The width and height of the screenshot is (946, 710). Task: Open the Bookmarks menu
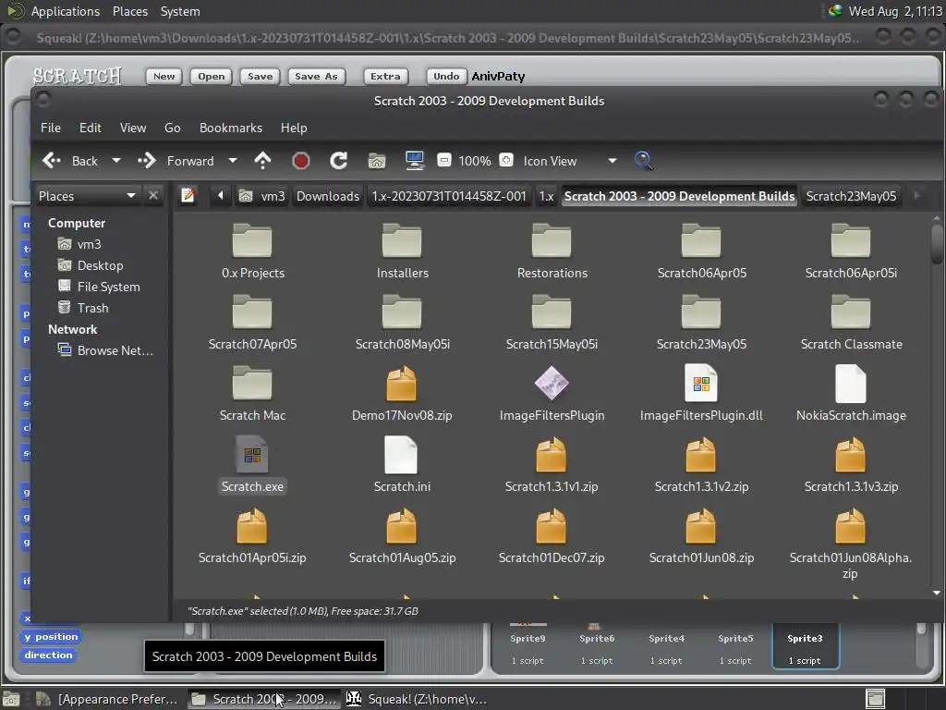pos(231,128)
